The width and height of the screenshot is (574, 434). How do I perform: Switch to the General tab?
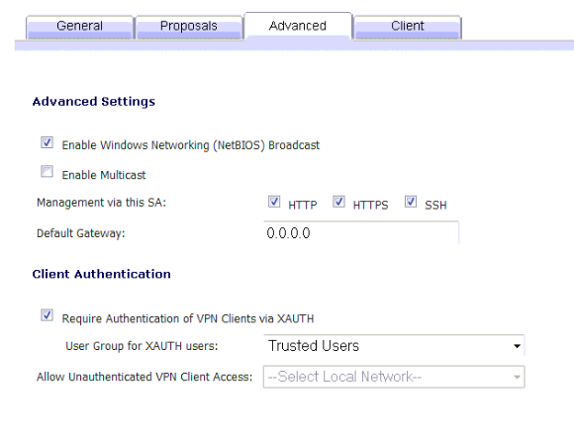coord(79,27)
